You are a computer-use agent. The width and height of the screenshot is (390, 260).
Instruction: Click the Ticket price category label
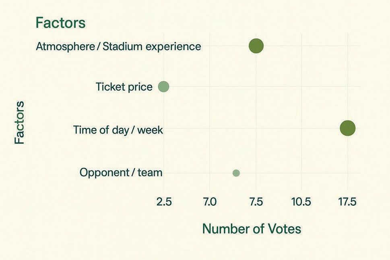tap(124, 87)
